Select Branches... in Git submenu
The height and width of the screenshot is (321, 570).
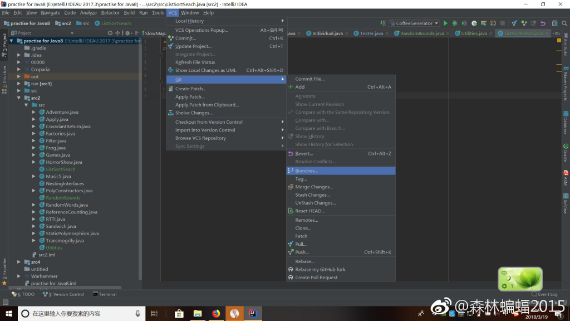click(341, 171)
